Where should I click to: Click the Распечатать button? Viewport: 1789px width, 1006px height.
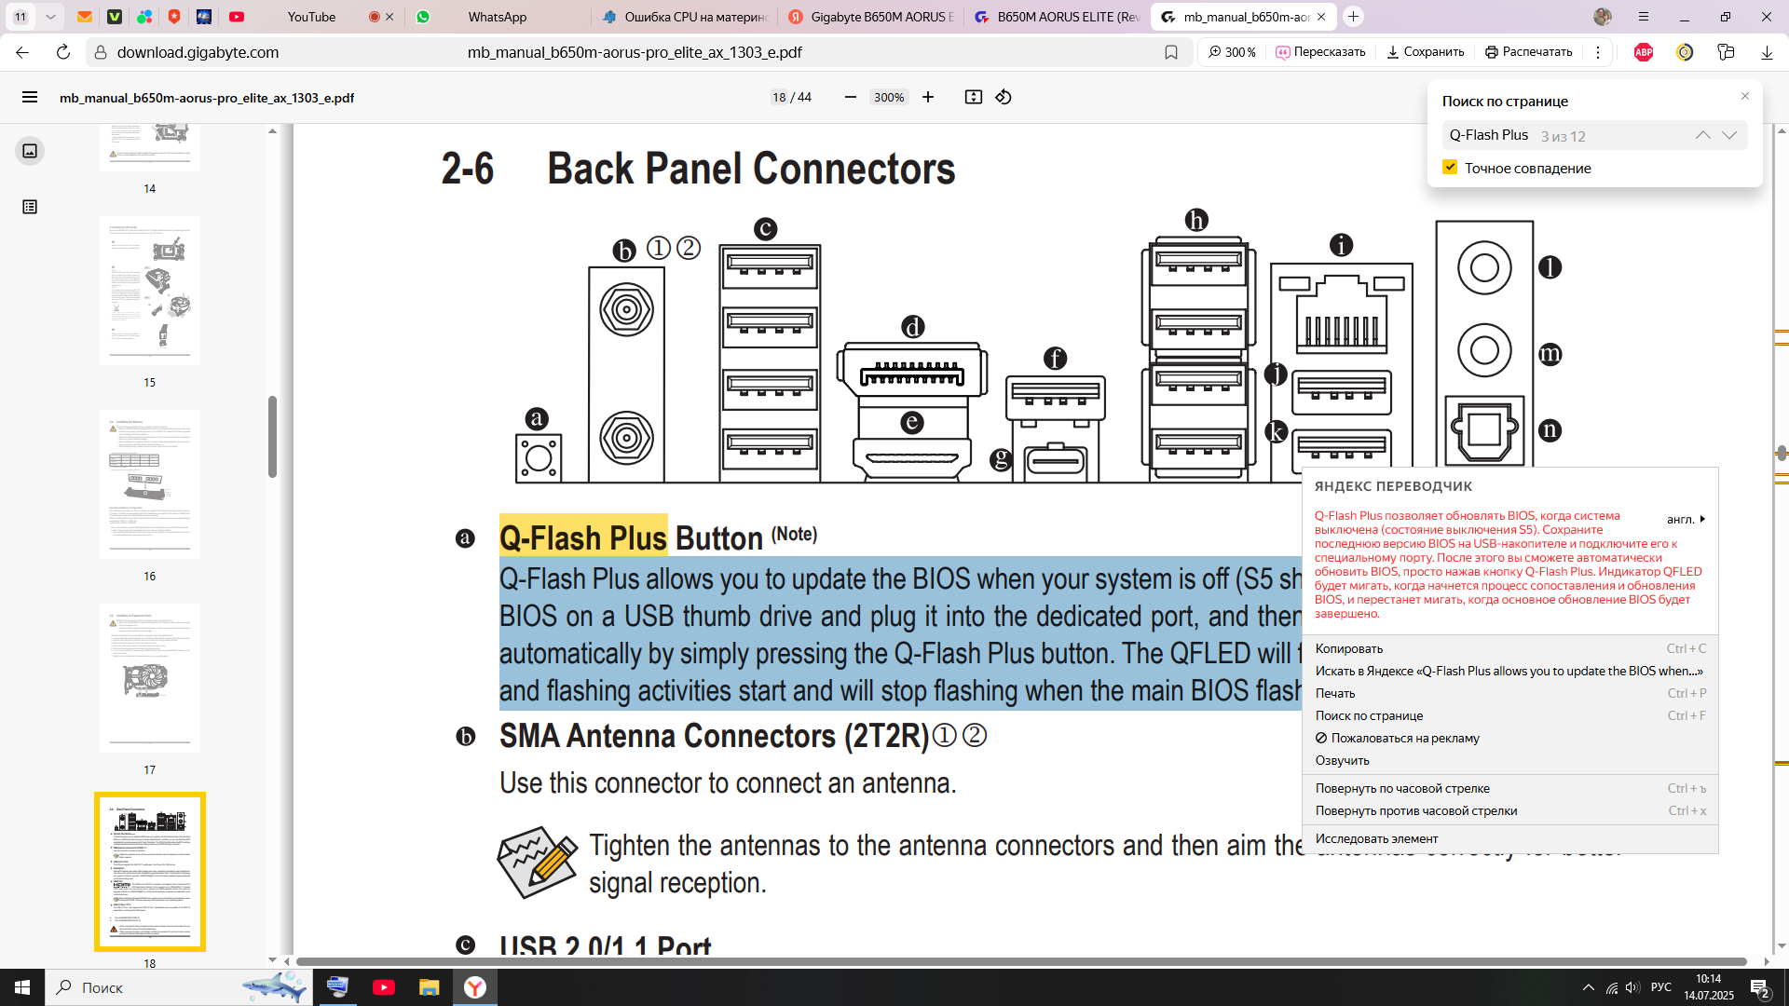[x=1529, y=52]
